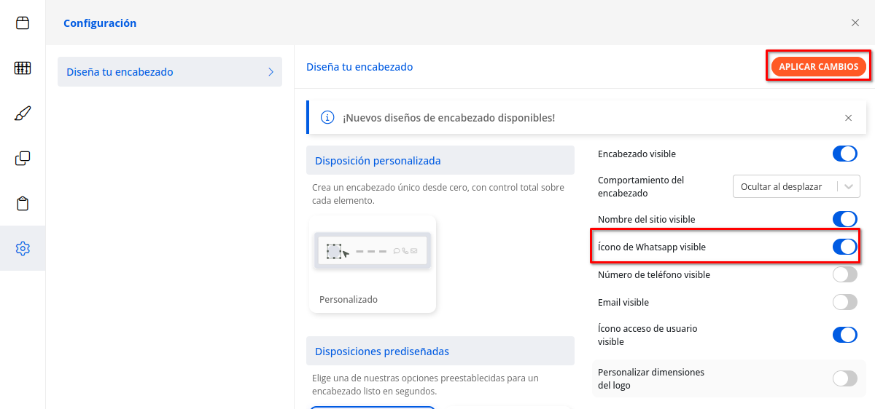Image resolution: width=875 pixels, height=409 pixels.
Task: Click the clipboard icon in sidebar
Action: click(23, 203)
